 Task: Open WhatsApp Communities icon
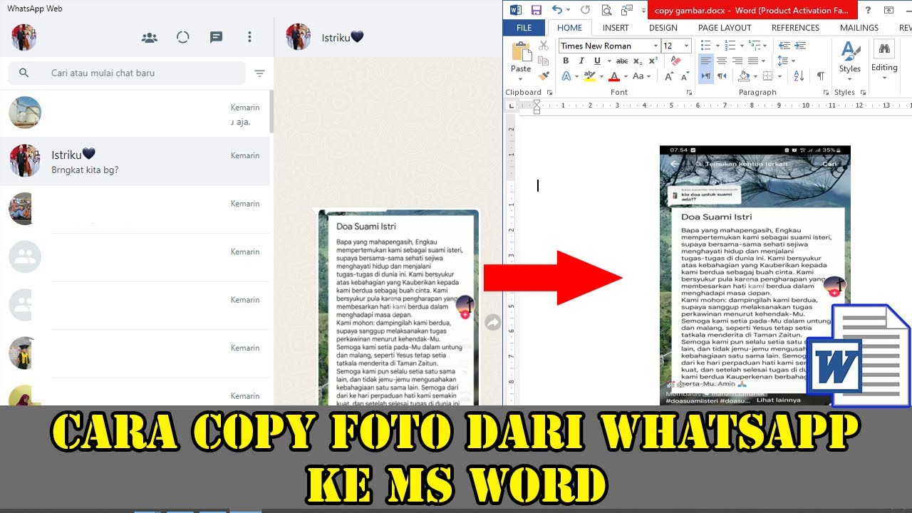[x=150, y=38]
